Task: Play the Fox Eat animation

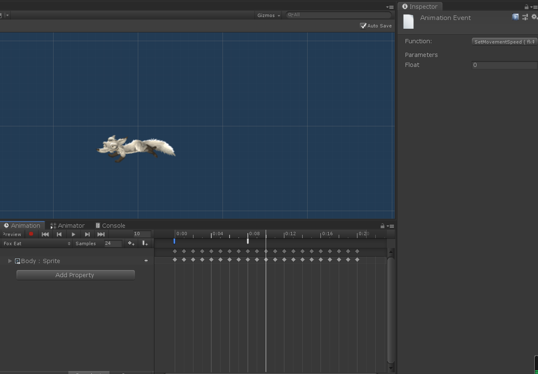Action: pos(73,234)
